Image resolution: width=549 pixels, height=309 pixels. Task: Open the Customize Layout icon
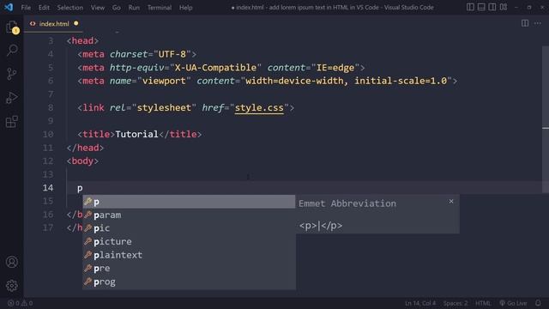pos(504,7)
